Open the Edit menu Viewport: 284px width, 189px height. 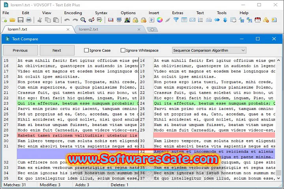[x=26, y=13]
